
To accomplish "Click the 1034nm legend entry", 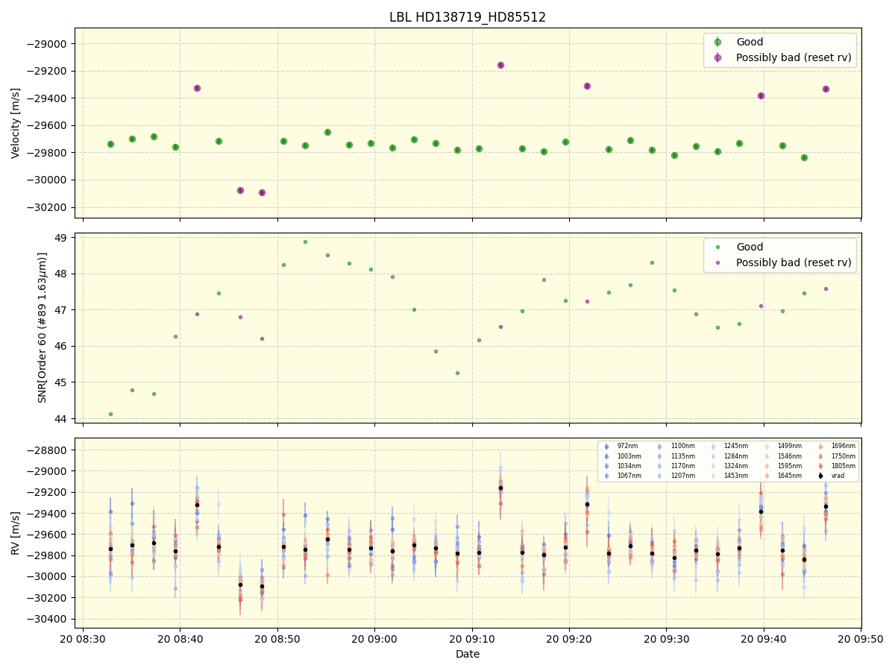I will 622,466.
